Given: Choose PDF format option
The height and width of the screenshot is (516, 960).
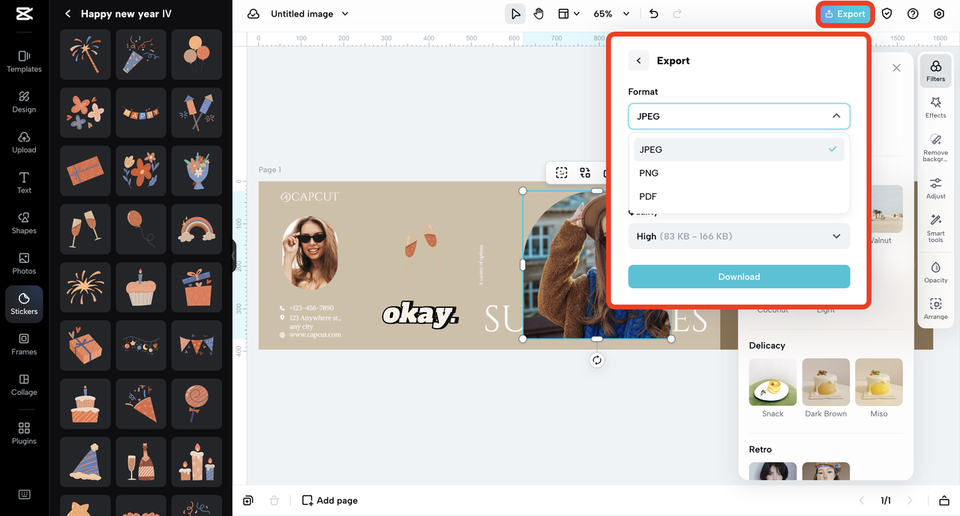Looking at the screenshot, I should point(739,196).
